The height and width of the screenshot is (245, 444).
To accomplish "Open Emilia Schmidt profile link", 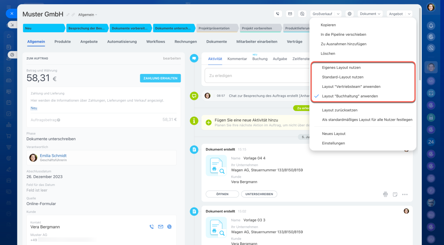I will pyautogui.click(x=53, y=155).
